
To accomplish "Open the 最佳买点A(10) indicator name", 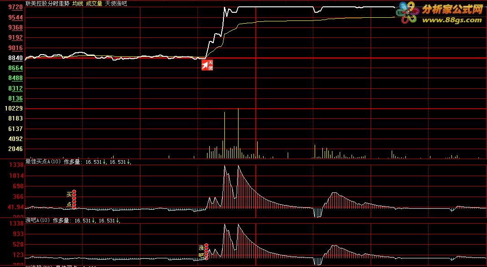I will 43,161.
